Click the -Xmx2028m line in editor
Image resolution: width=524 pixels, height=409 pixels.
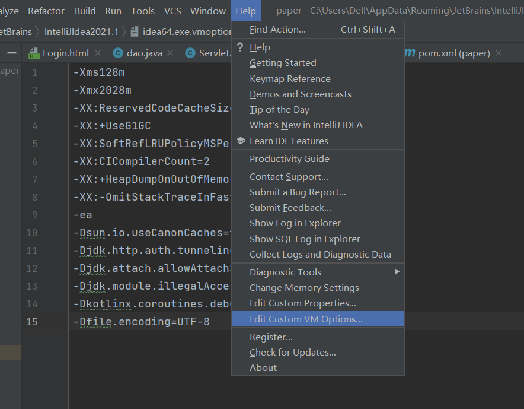click(103, 90)
